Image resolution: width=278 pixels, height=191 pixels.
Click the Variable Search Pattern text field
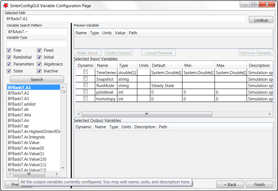(x=37, y=32)
